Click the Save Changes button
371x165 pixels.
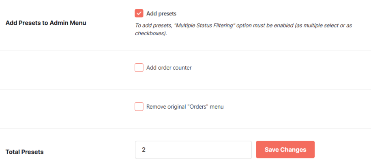point(285,150)
